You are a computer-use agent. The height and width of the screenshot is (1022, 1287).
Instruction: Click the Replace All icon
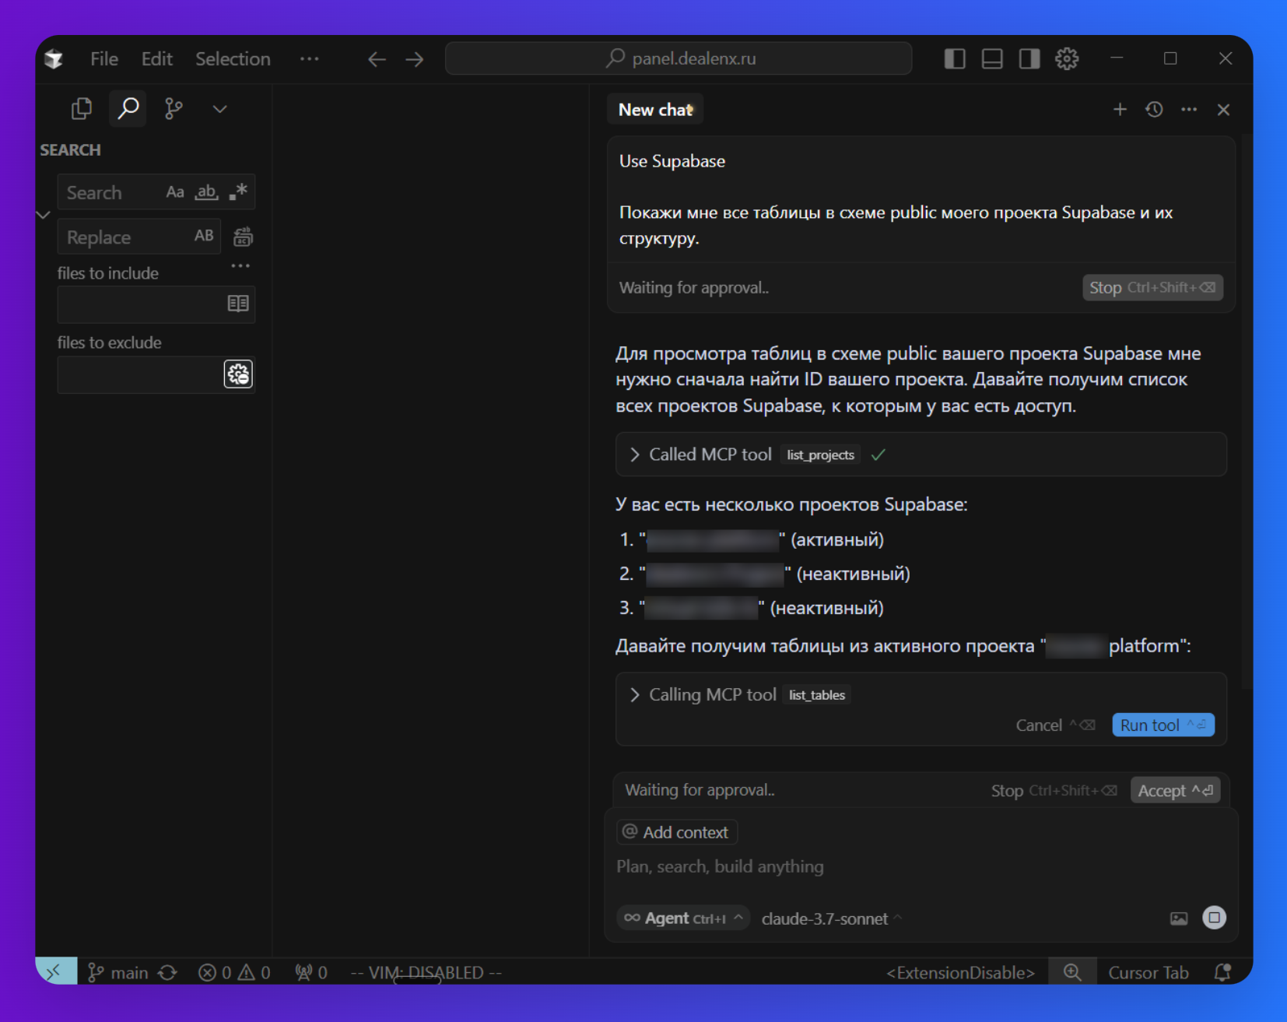pos(244,237)
